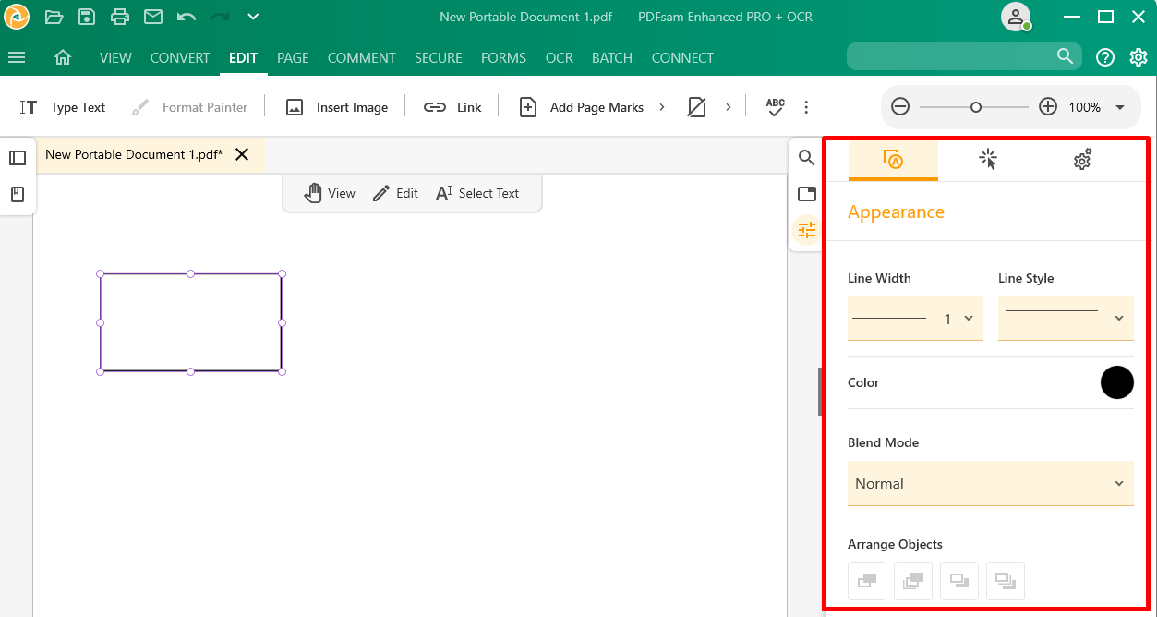Click Send Backward arrange icon
Viewport: 1157px width, 617px height.
pyautogui.click(x=959, y=581)
